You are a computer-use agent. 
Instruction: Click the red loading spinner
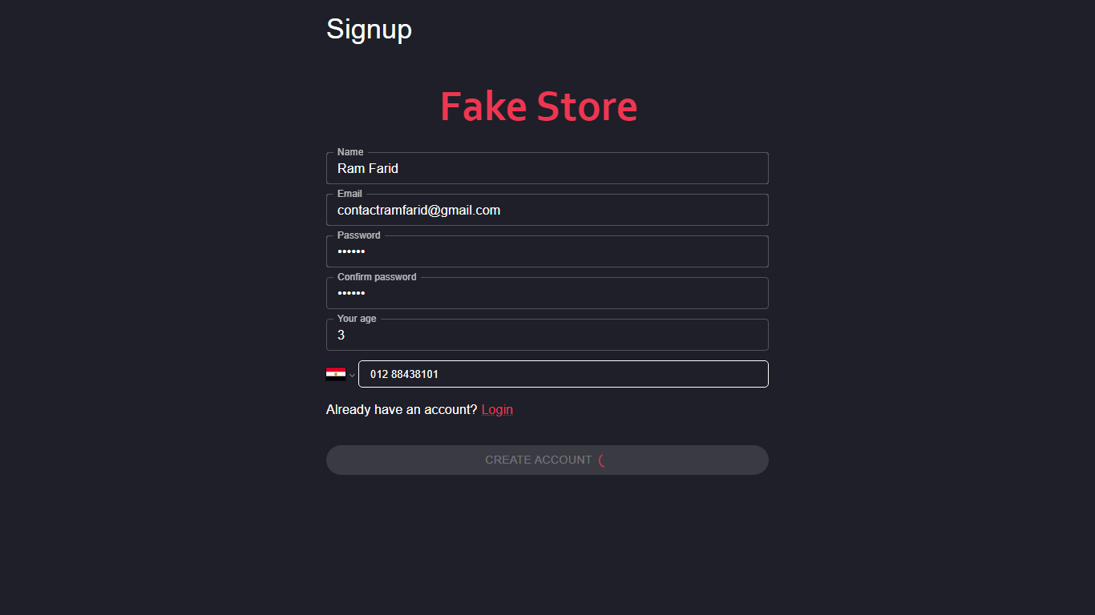coord(602,460)
